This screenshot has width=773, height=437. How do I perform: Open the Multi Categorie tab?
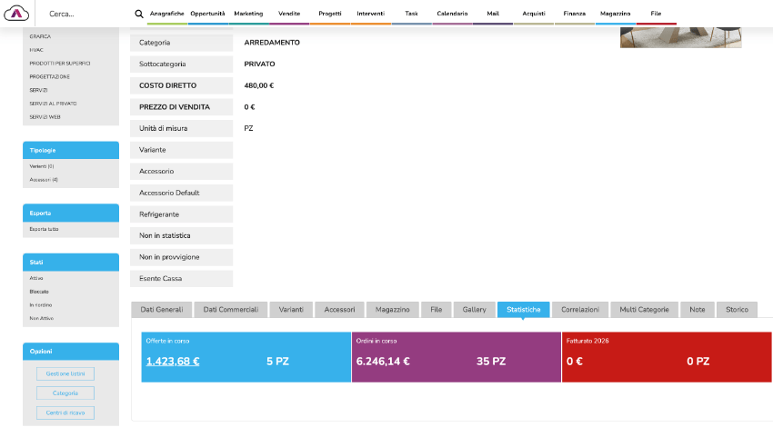click(x=644, y=310)
